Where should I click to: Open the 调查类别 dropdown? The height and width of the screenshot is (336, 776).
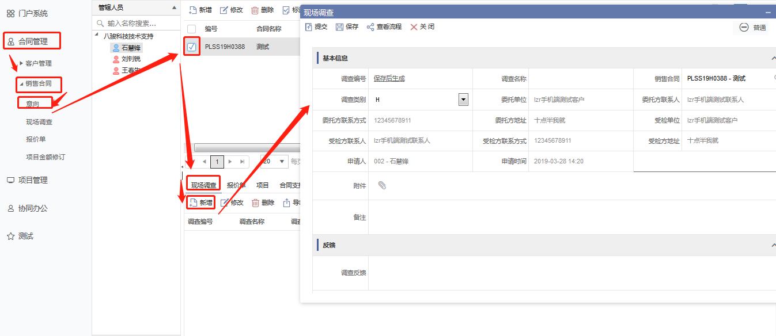tap(463, 100)
